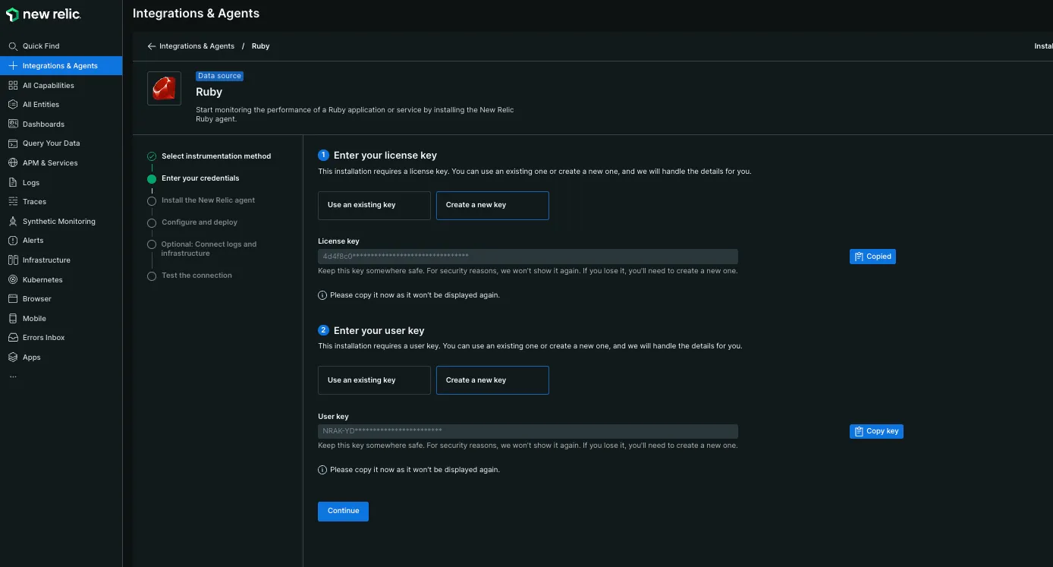Click the User key input field
Screen dimensions: 1053x567
tap(527, 431)
